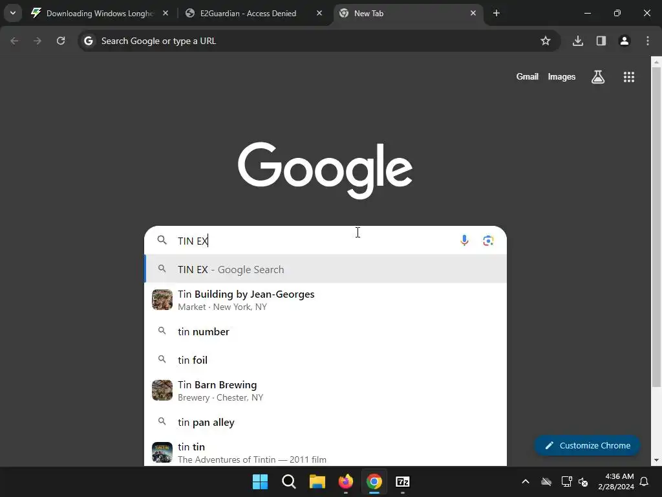Click Chrome icon in taskbar
The width and height of the screenshot is (662, 497).
coord(374,481)
